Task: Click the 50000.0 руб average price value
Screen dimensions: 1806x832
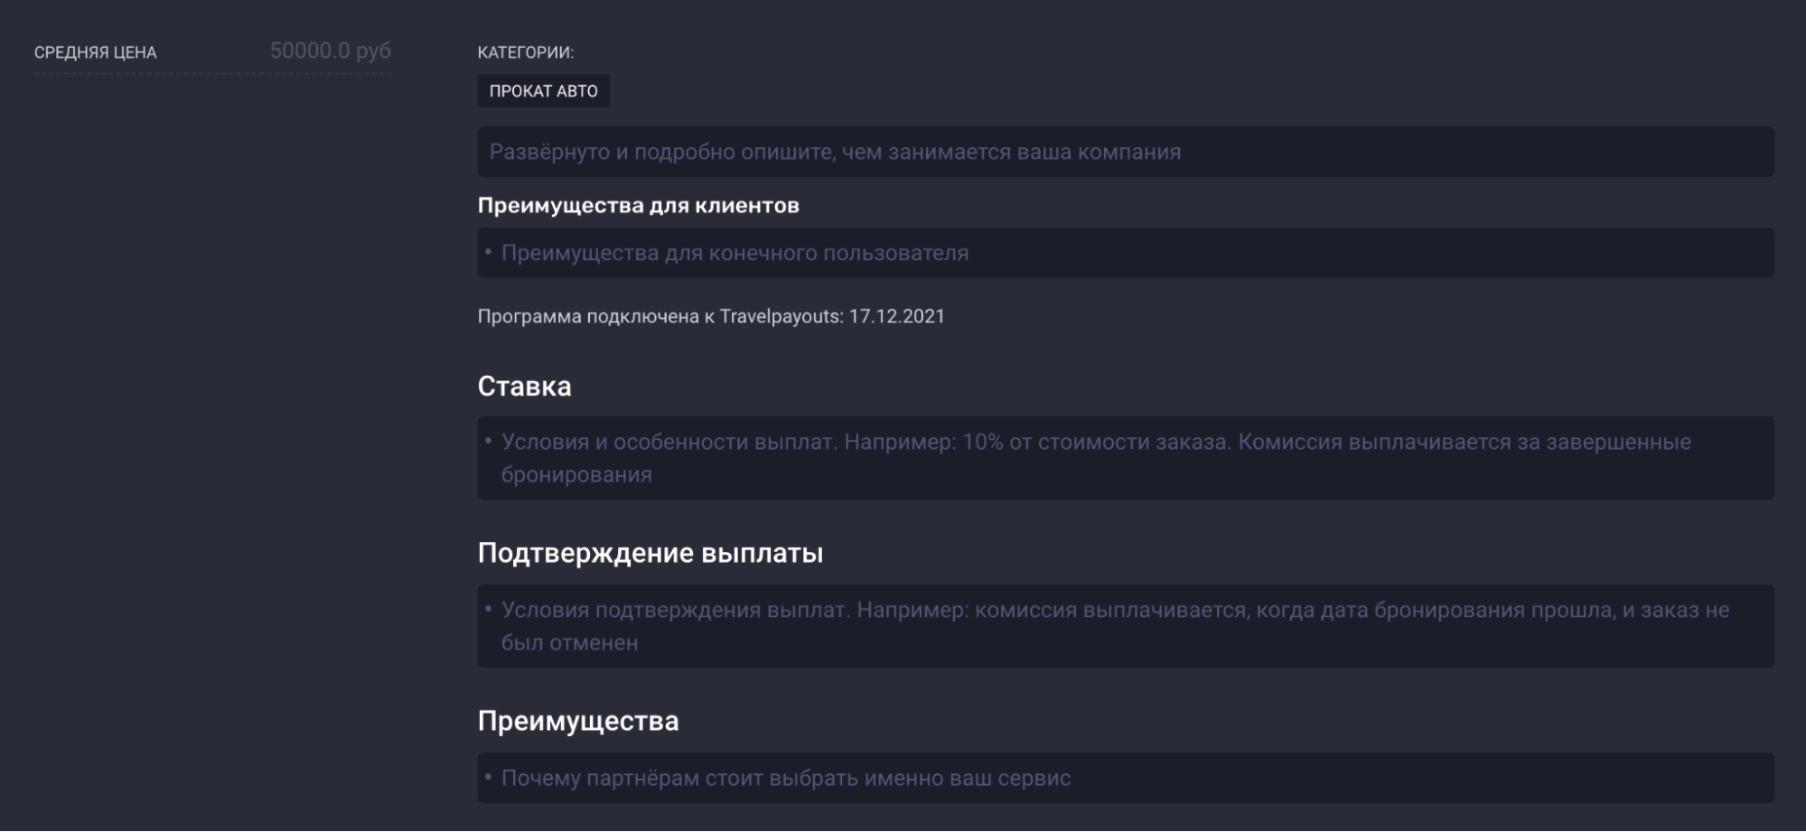Action: coord(330,51)
